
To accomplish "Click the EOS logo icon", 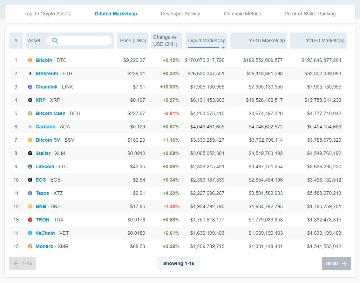I will coord(30,180).
